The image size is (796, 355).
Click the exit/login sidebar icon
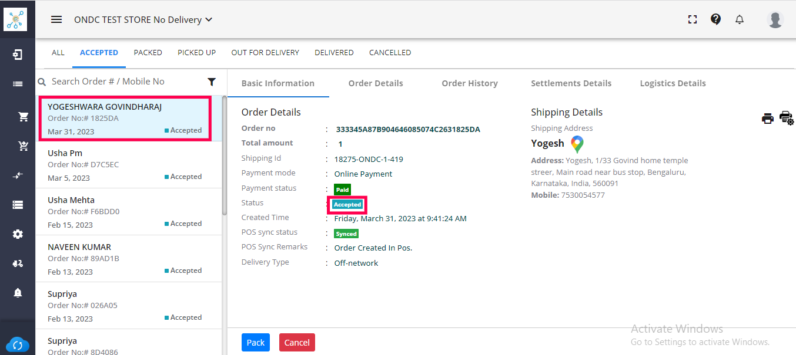pyautogui.click(x=18, y=55)
